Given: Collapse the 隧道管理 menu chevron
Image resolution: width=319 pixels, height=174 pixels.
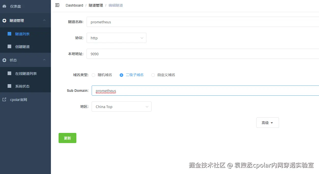Looking at the screenshot, I should [x=44, y=20].
